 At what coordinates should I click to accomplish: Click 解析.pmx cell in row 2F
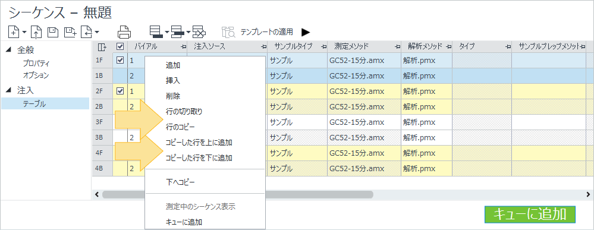(x=426, y=91)
